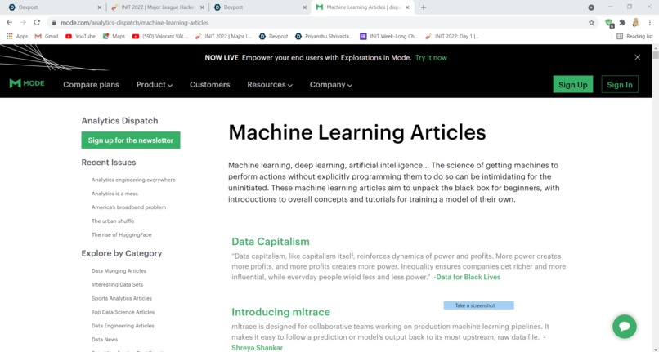
Task: Open Analytics engineering everywhere issue
Action: (133, 180)
